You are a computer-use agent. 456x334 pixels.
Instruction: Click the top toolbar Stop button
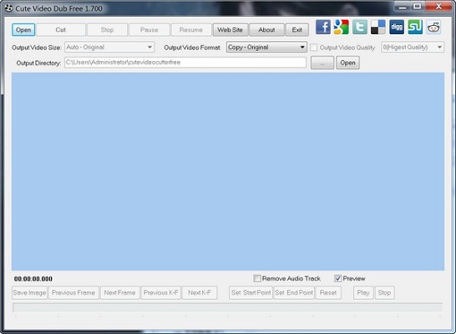tap(107, 30)
